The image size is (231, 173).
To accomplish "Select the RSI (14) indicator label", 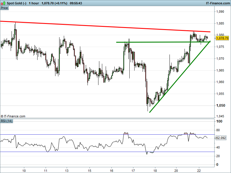I will click(7, 121).
